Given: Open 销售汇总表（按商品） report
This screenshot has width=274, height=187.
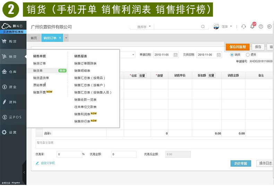Looking at the screenshot, I should 89,78.
